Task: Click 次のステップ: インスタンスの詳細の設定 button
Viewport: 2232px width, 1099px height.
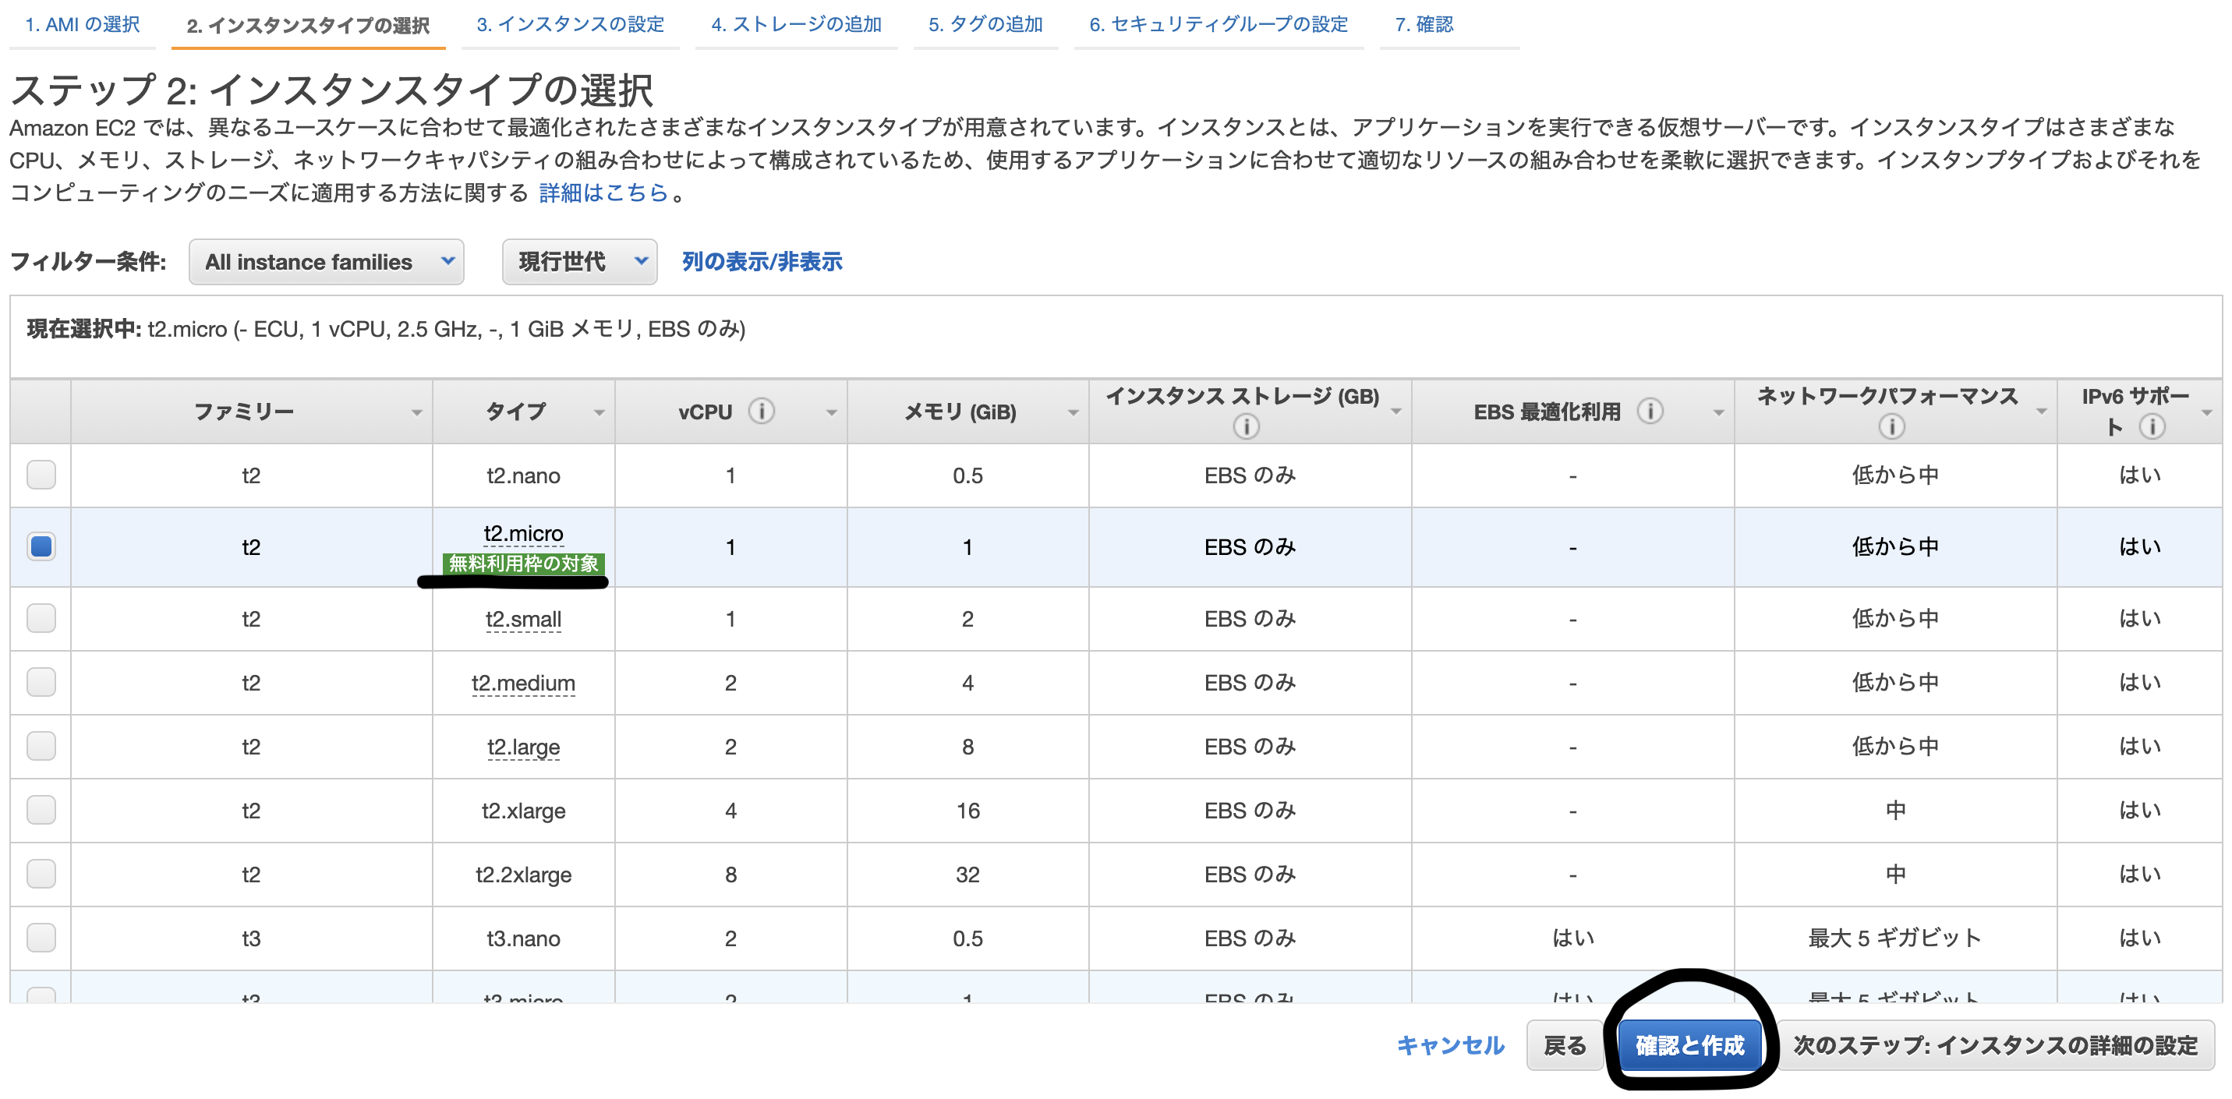Action: click(1996, 1045)
